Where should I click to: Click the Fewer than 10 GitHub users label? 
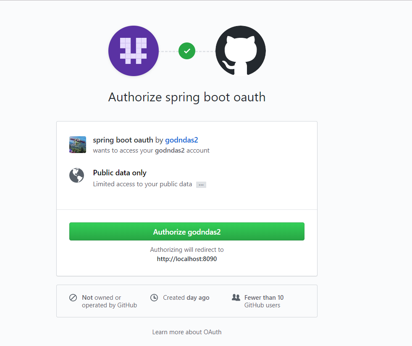(x=263, y=301)
